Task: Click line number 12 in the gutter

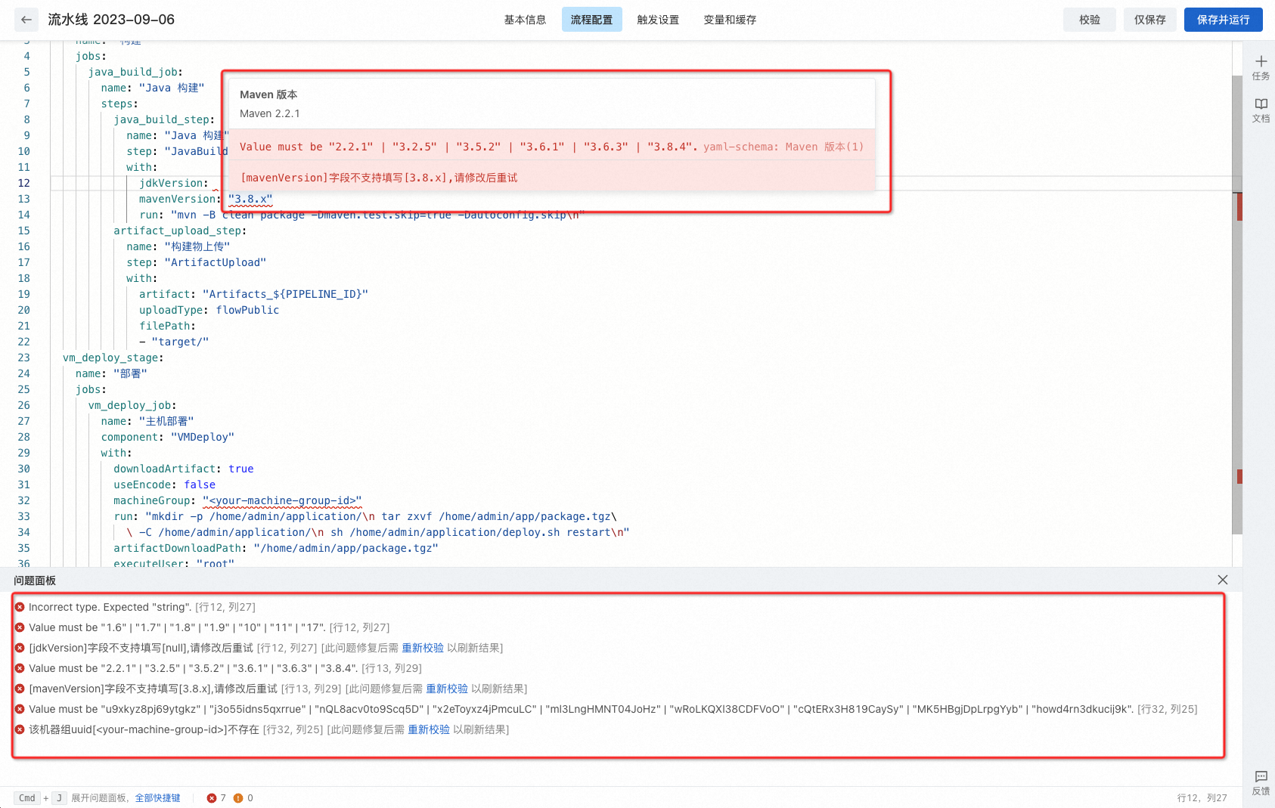Action: [x=24, y=183]
